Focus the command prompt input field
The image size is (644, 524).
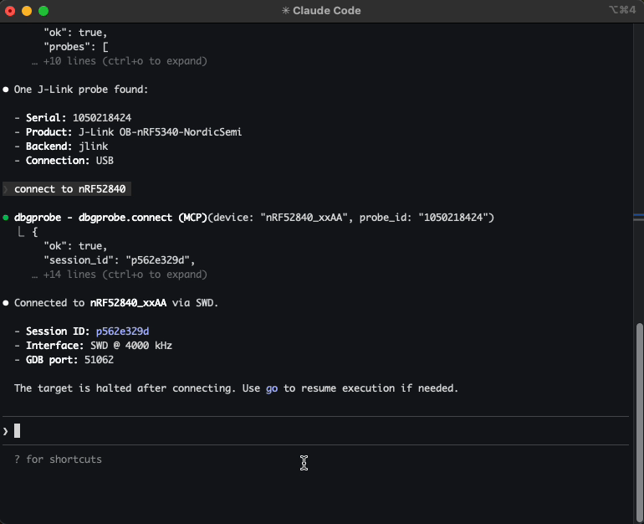click(318, 431)
